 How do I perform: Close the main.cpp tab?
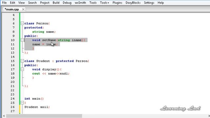point(23,10)
